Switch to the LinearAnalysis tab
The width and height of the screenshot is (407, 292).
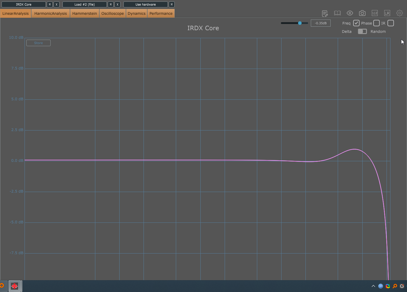pos(16,13)
